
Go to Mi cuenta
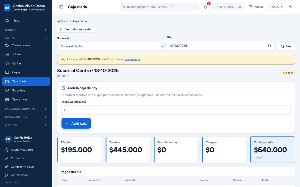26,158
